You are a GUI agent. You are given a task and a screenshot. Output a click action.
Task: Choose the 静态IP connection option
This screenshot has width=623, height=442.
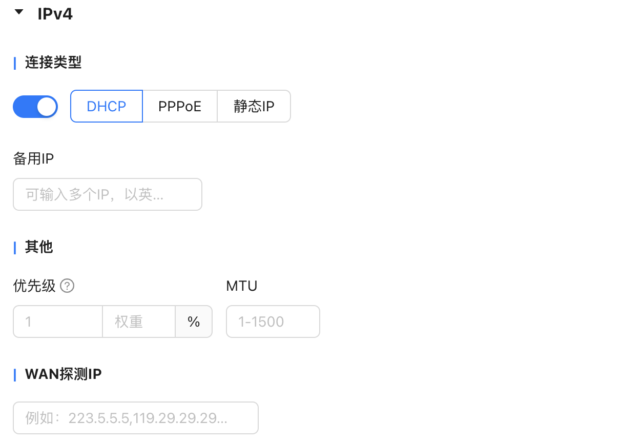pyautogui.click(x=254, y=107)
